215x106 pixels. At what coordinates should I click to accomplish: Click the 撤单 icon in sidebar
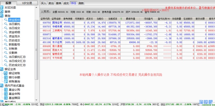(2, 12)
